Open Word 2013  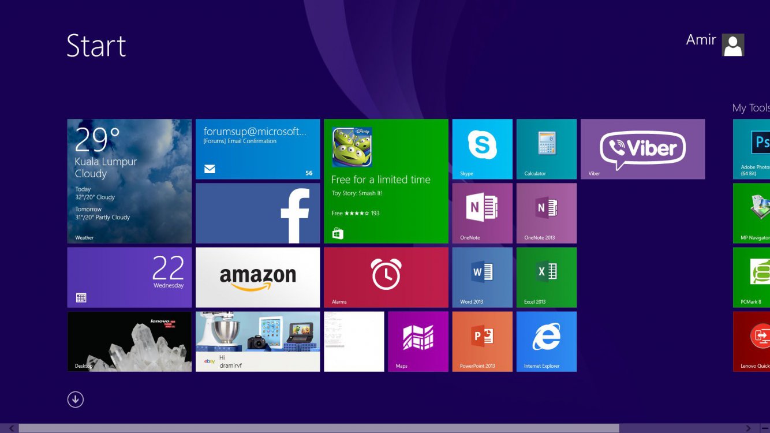[482, 277]
